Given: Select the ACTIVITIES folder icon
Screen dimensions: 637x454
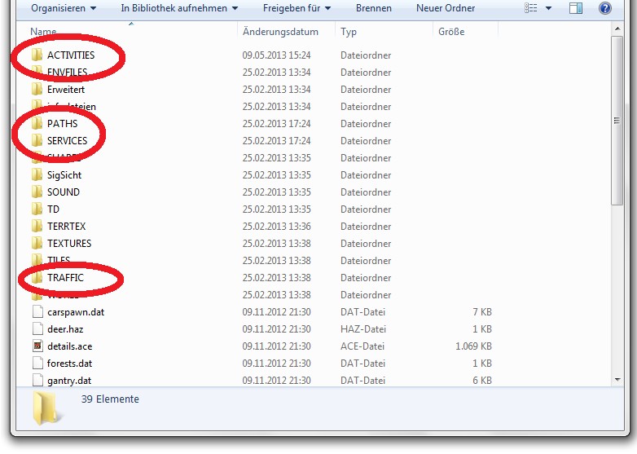Looking at the screenshot, I should (37, 55).
